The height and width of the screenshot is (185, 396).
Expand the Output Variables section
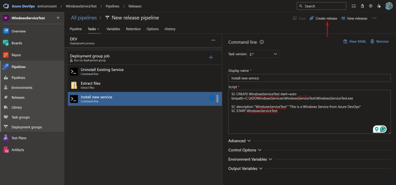pyautogui.click(x=245, y=169)
